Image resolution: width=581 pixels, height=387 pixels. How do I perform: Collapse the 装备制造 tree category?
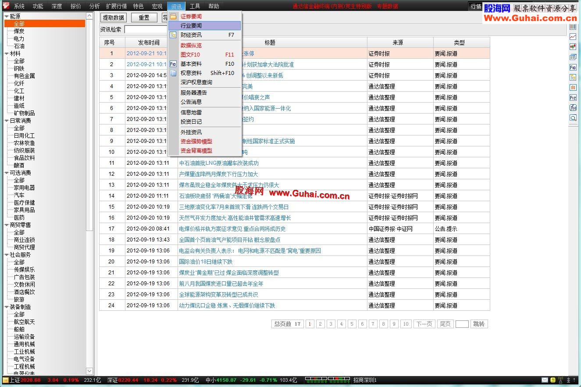pos(7,307)
